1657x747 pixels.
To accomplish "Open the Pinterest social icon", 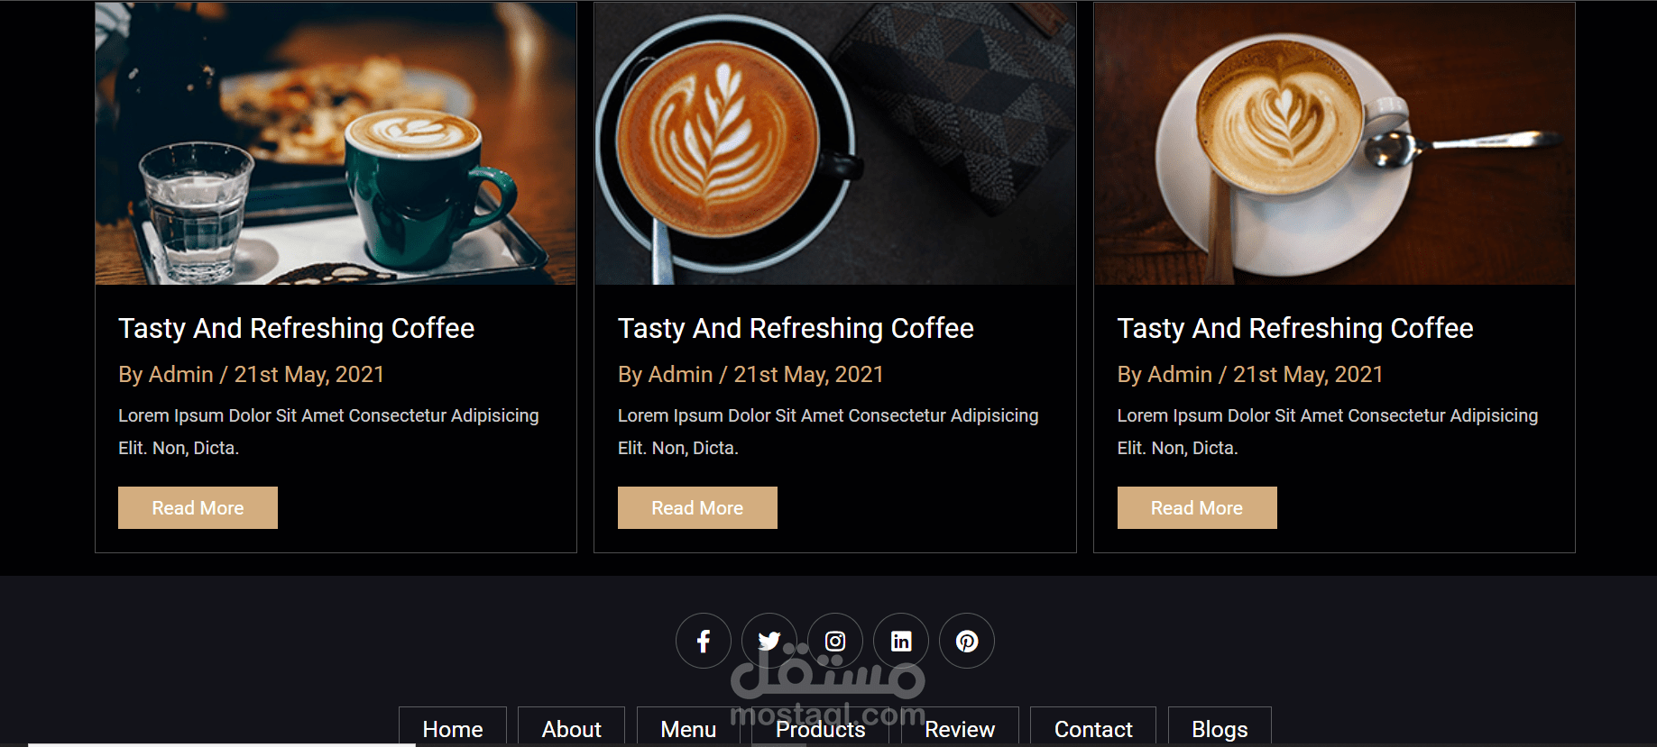I will [x=967, y=641].
